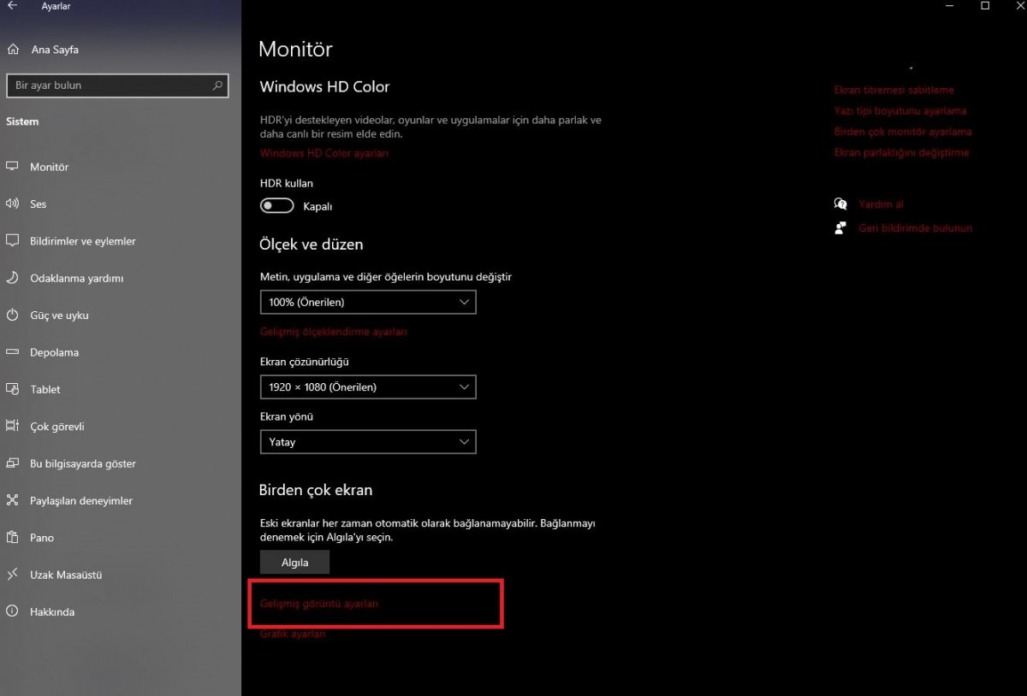This screenshot has height=696, width=1027.
Task: Click the Ana Sayfa home icon
Action: pos(13,50)
